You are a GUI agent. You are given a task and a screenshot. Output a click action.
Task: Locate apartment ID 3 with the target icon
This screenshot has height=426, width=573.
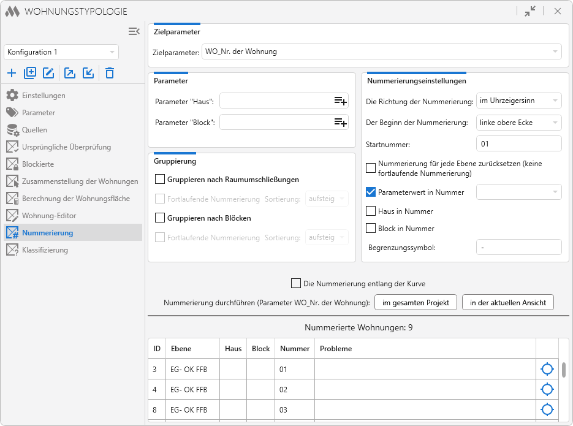click(x=547, y=369)
